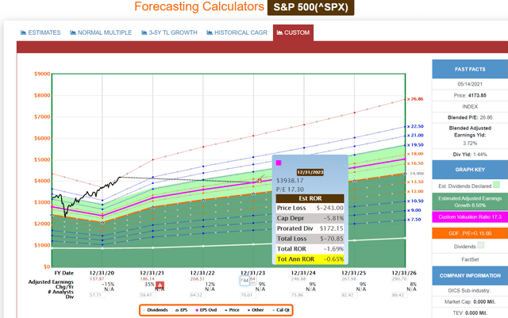This screenshot has width=508, height=318.
Task: Expand the Fast Facts panel header
Action: [x=469, y=69]
